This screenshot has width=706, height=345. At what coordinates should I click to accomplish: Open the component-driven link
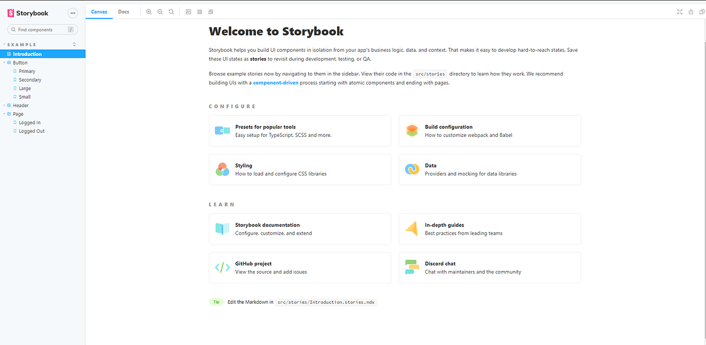[x=275, y=82]
